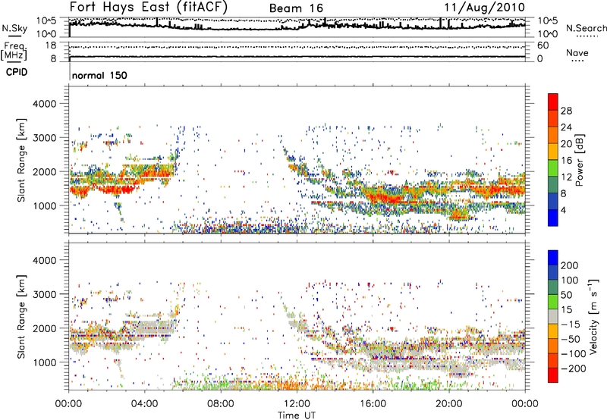607x420 pixels.
Task: Select the '3000' tick of the velocity panel
Action: point(44,294)
